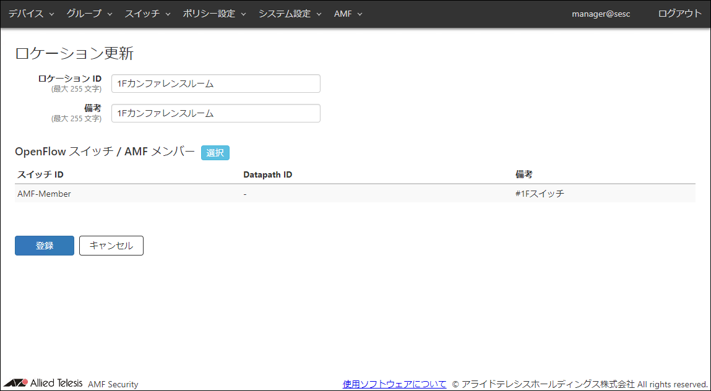The image size is (711, 391).
Task: Click into the 備考 input field
Action: 215,113
